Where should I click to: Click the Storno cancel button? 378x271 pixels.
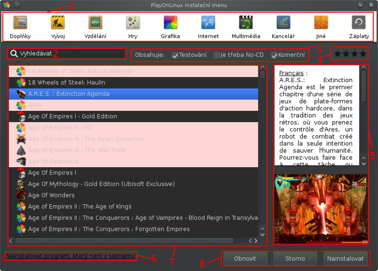(x=295, y=258)
